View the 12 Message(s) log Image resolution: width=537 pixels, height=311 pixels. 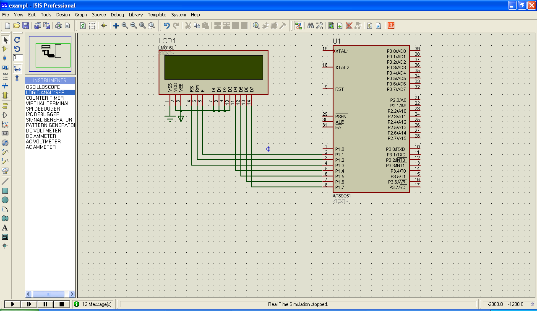[x=93, y=304]
